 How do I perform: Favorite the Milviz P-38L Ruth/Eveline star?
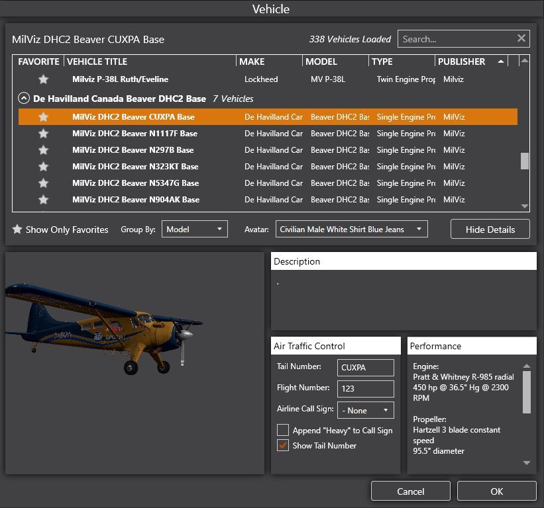[x=43, y=79]
